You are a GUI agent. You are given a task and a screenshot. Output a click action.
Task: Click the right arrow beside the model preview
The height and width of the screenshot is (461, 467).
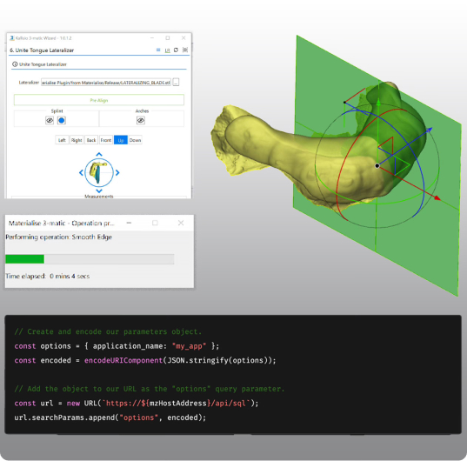pos(117,172)
